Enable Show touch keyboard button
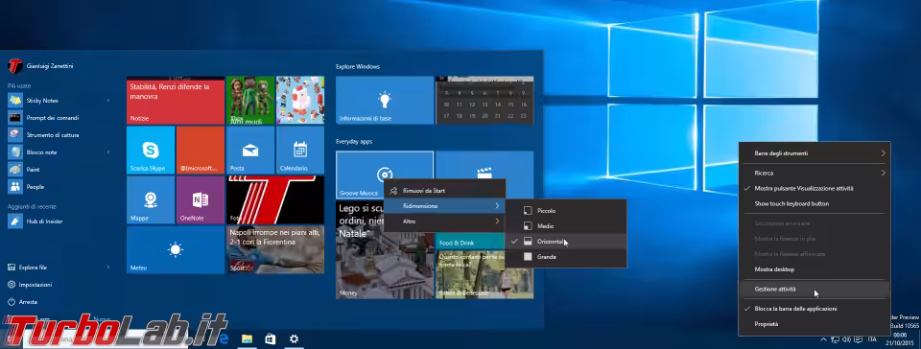This screenshot has width=921, height=349. pyautogui.click(x=815, y=204)
